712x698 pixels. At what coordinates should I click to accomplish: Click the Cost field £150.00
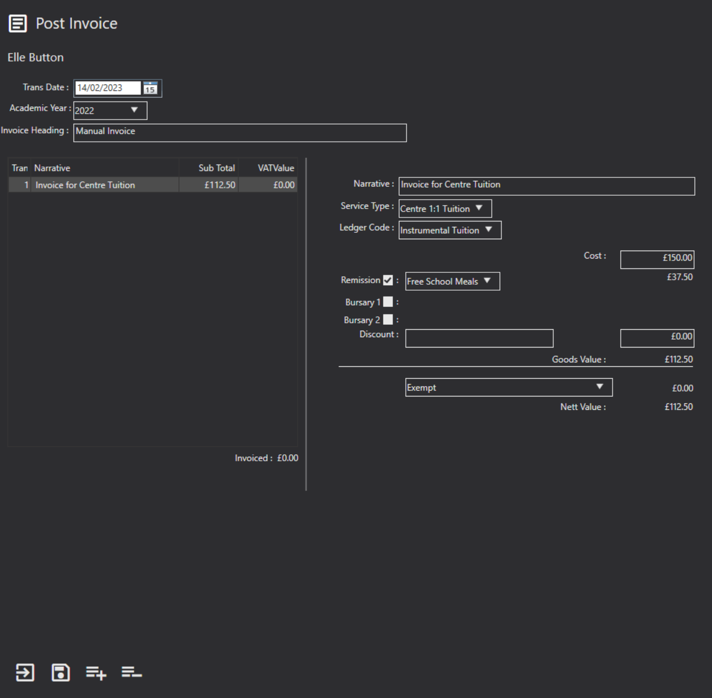point(657,259)
